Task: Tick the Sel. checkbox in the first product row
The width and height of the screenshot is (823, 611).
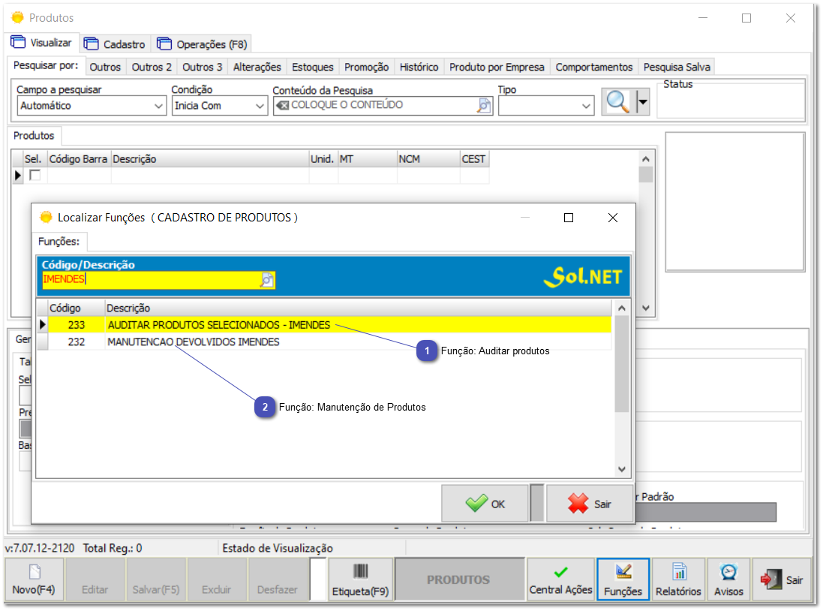Action: [x=35, y=175]
